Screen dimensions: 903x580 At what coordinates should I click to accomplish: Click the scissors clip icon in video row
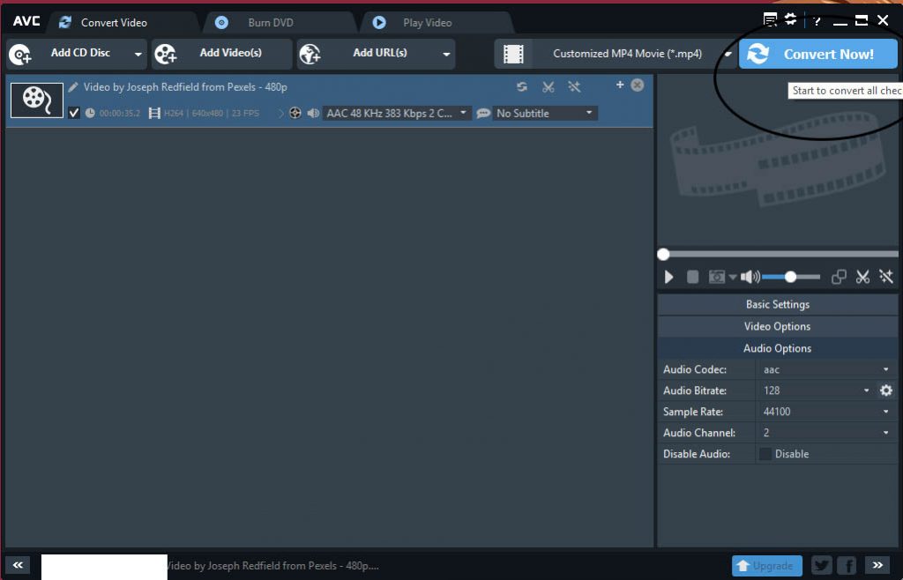[x=549, y=87]
